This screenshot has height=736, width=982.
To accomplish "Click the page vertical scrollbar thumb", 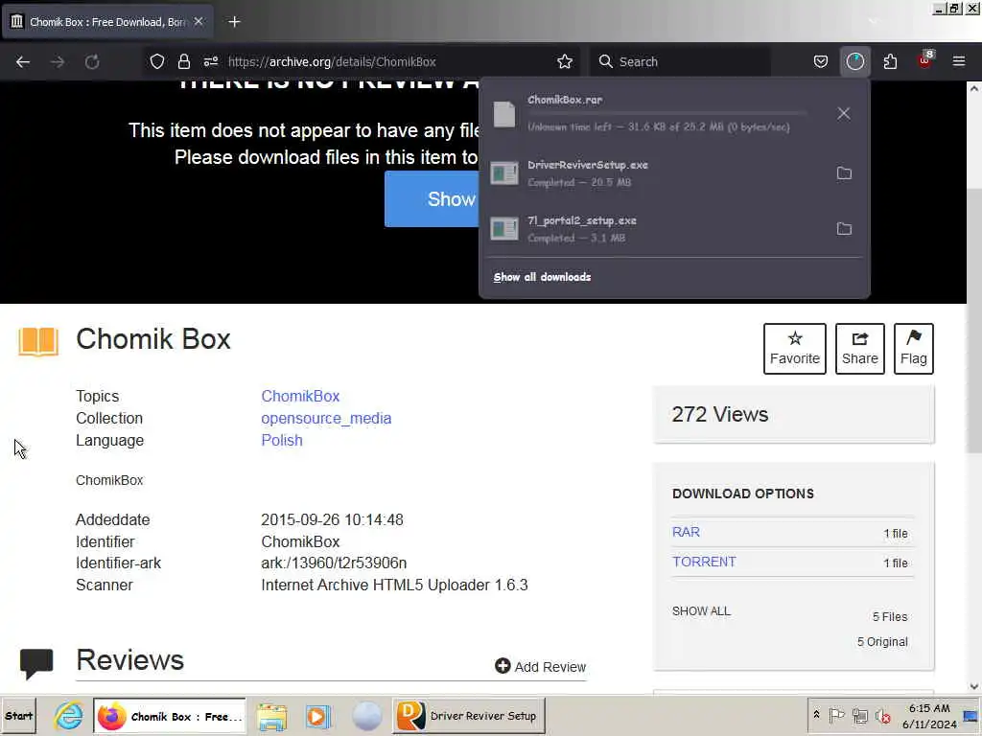I will tap(974, 319).
